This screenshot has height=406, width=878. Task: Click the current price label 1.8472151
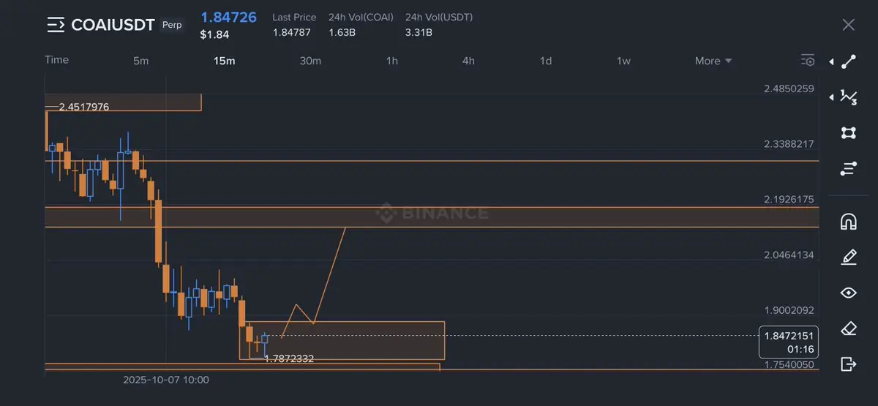pyautogui.click(x=789, y=335)
